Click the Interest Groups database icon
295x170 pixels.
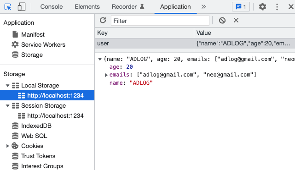(x=15, y=166)
